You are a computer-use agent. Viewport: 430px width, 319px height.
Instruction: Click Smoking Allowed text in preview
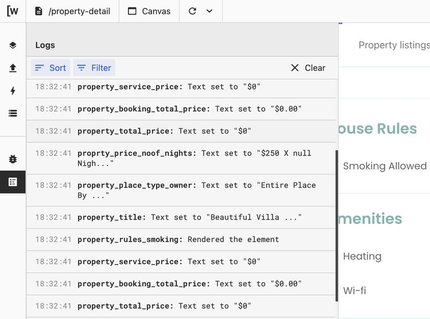(385, 166)
